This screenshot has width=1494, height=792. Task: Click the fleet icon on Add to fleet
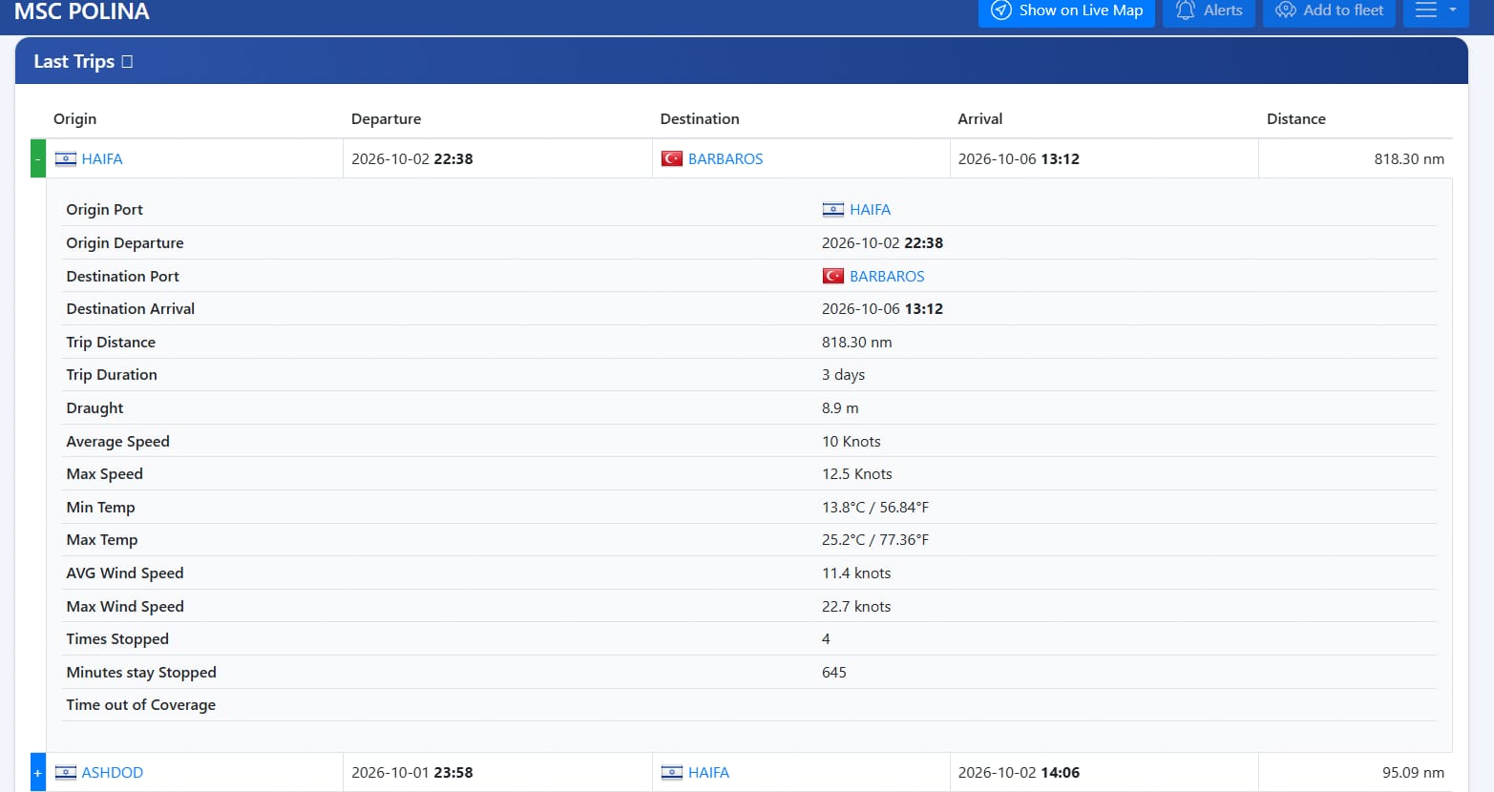click(x=1286, y=10)
